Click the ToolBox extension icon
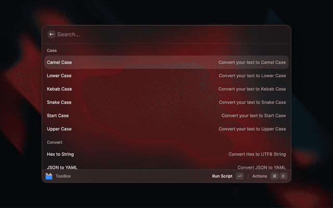 tap(49, 176)
